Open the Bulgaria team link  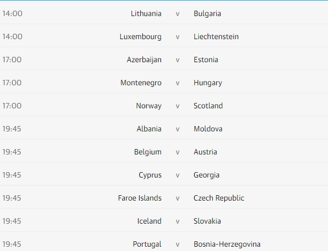coord(207,13)
